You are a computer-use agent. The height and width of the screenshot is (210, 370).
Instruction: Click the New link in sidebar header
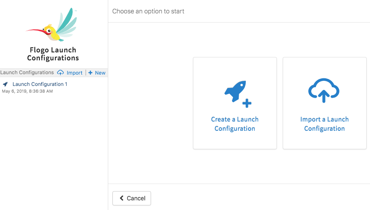(x=100, y=73)
